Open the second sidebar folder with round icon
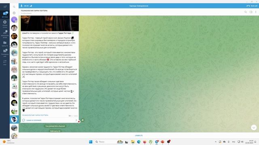 coord(5,24)
